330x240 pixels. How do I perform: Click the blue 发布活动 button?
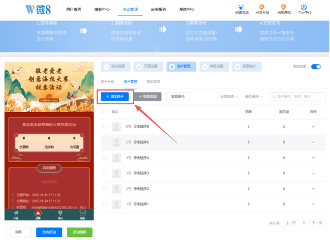tap(49, 232)
